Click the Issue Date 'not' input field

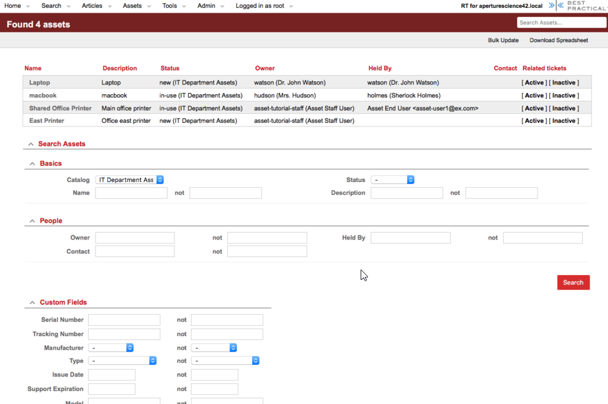[214, 375]
